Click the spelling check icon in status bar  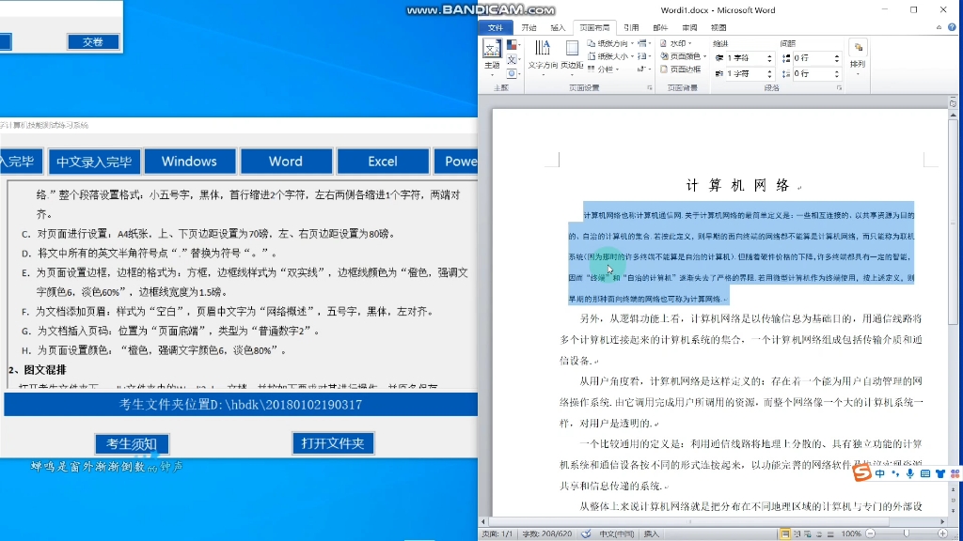(586, 533)
